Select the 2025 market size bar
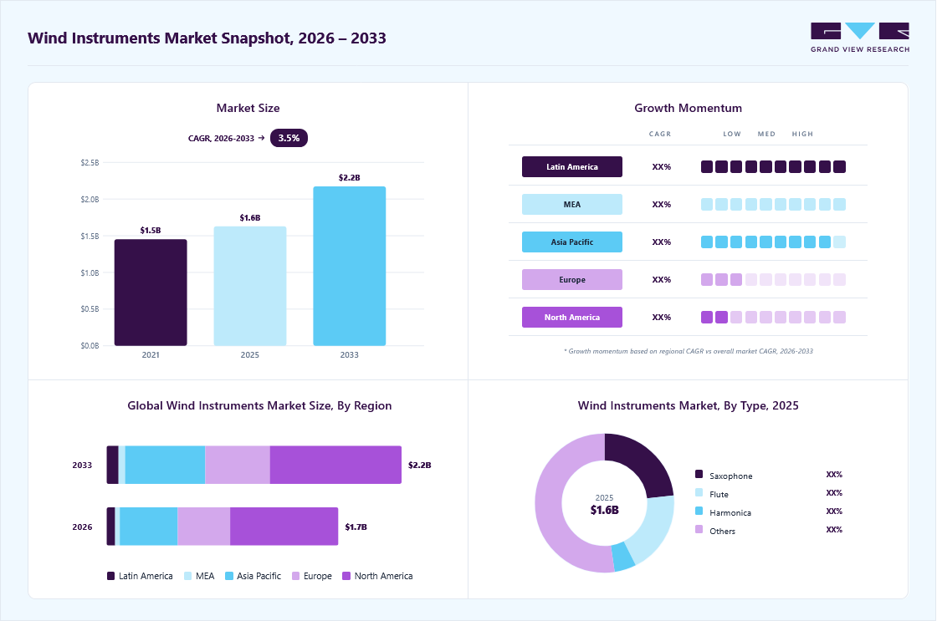 (x=250, y=286)
